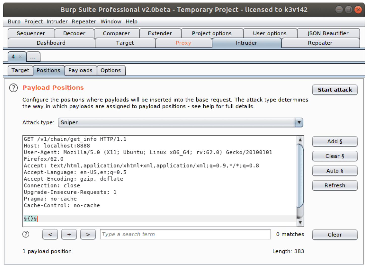Switch to the main Target tool tab
The height and width of the screenshot is (267, 368).
point(125,43)
